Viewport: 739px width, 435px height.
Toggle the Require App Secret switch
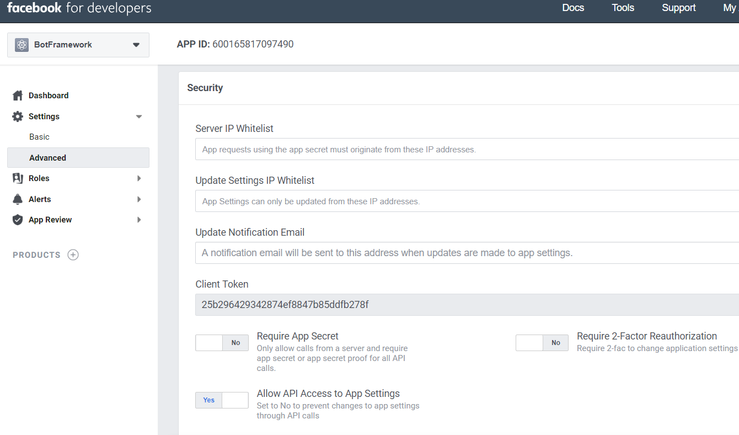[x=222, y=343]
